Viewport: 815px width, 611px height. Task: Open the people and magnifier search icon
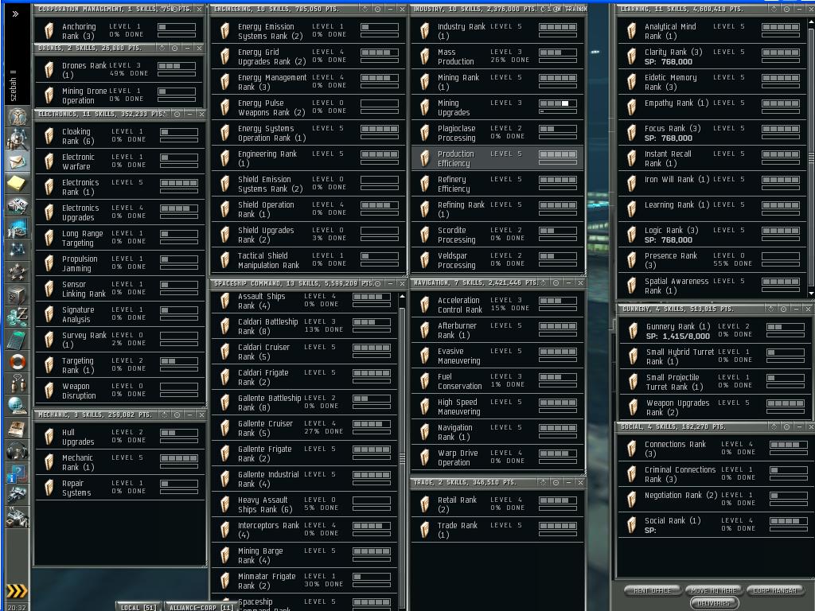pos(18,138)
